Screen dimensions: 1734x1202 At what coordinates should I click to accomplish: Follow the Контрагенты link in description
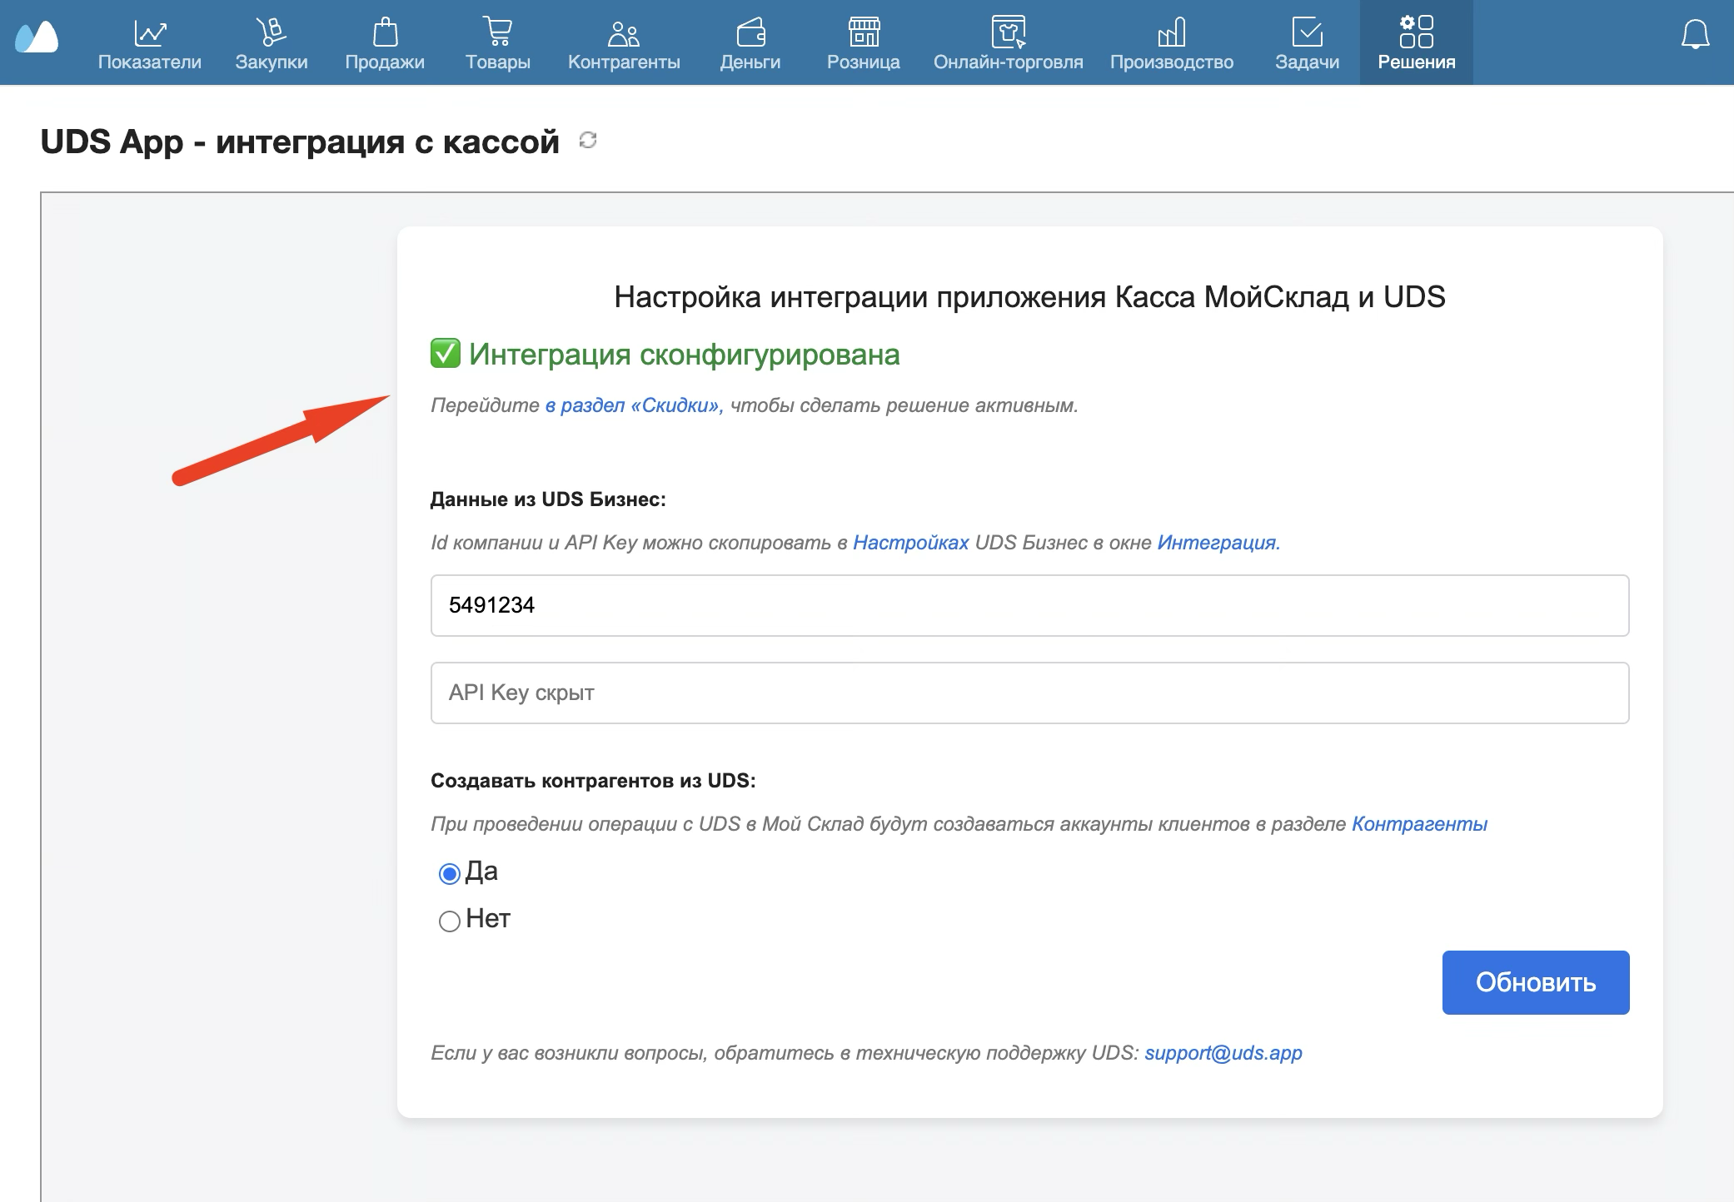[1419, 824]
